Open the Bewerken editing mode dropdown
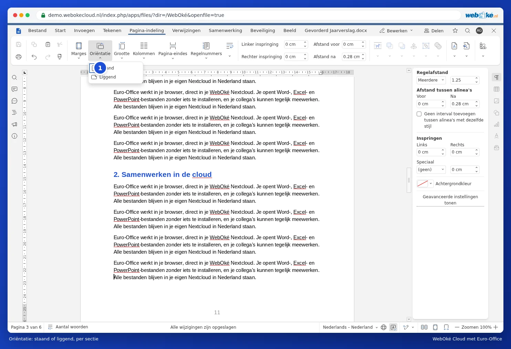 click(396, 31)
